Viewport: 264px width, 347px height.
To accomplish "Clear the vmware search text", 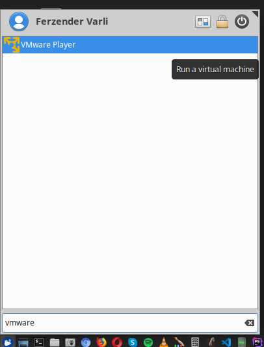I will pyautogui.click(x=250, y=323).
